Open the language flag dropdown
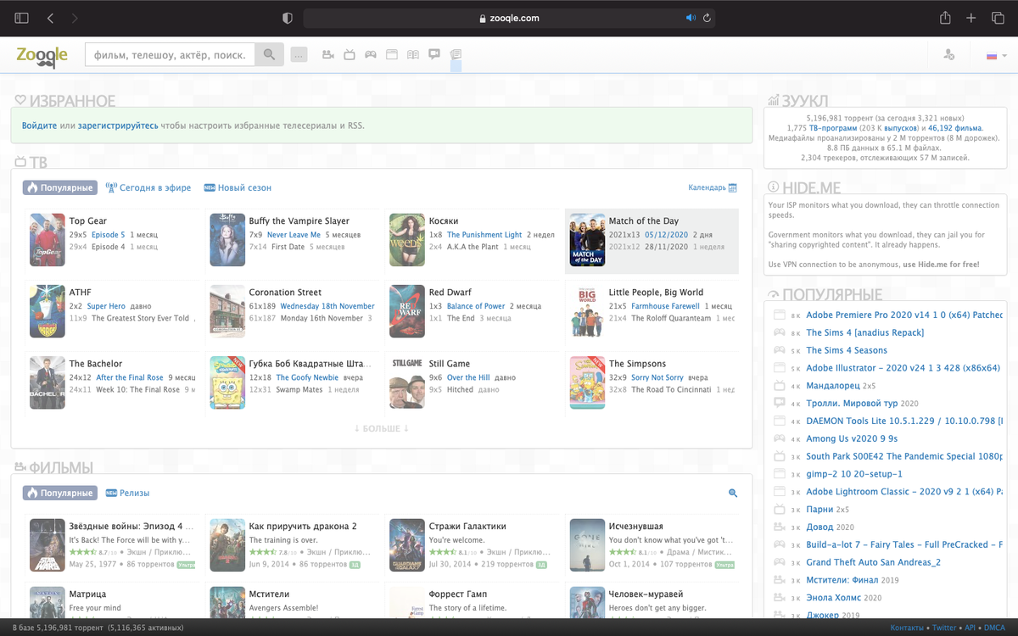1018x636 pixels. pos(997,56)
